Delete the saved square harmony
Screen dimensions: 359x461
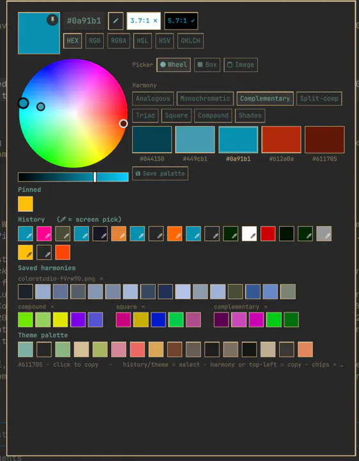tap(143, 307)
